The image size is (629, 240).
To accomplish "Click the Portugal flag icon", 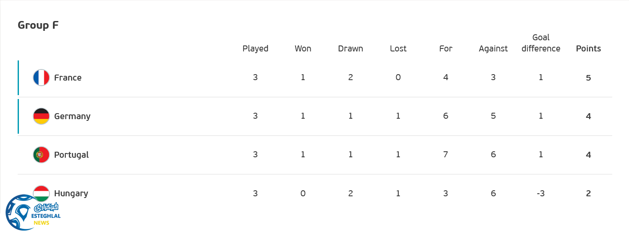I will (41, 155).
